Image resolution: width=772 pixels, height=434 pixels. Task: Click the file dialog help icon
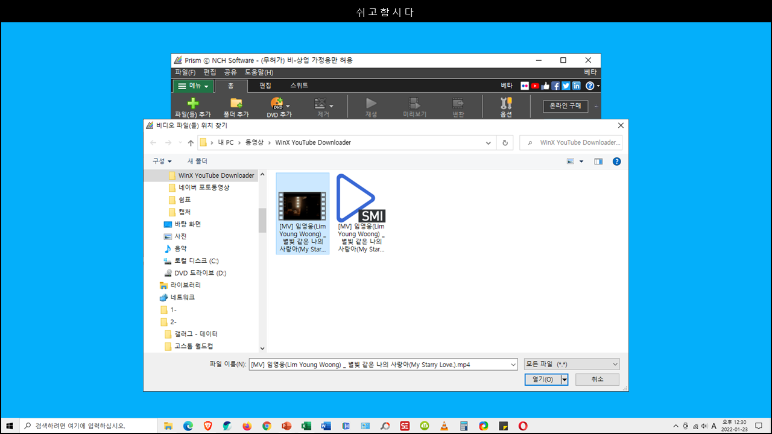coord(616,162)
